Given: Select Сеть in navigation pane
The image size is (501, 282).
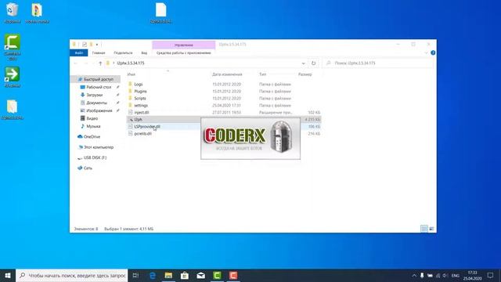Looking at the screenshot, I should click(x=88, y=168).
